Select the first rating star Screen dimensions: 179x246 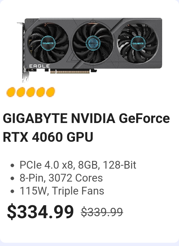(x=11, y=92)
